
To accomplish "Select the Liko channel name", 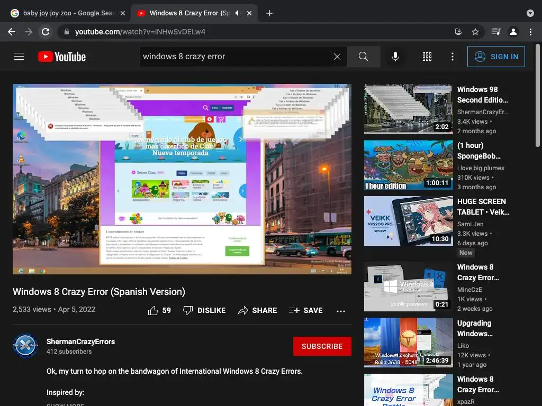I will (x=463, y=346).
